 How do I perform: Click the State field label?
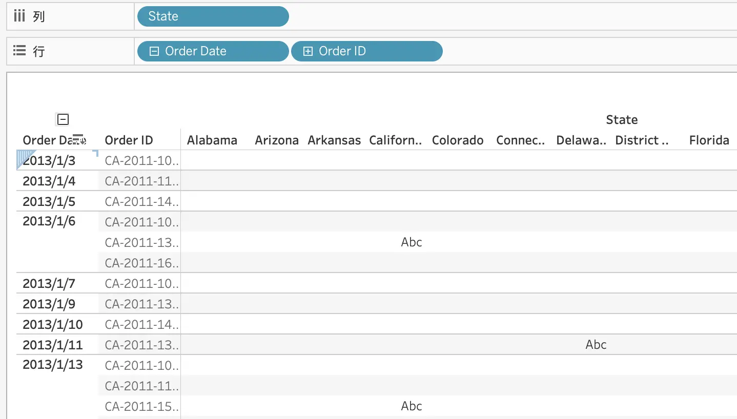point(622,120)
